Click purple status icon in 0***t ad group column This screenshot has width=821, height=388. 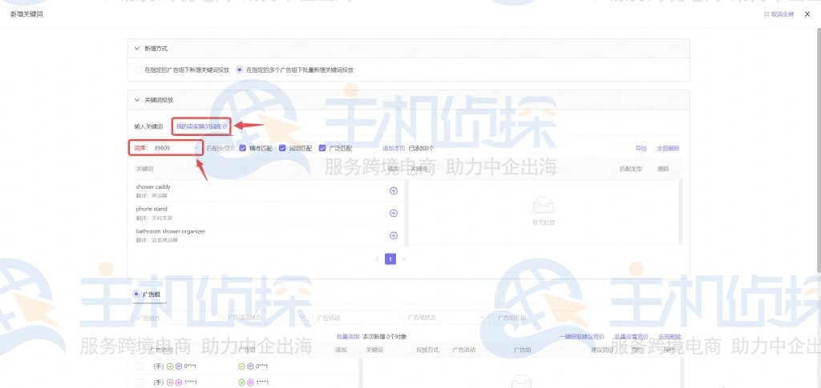250,366
